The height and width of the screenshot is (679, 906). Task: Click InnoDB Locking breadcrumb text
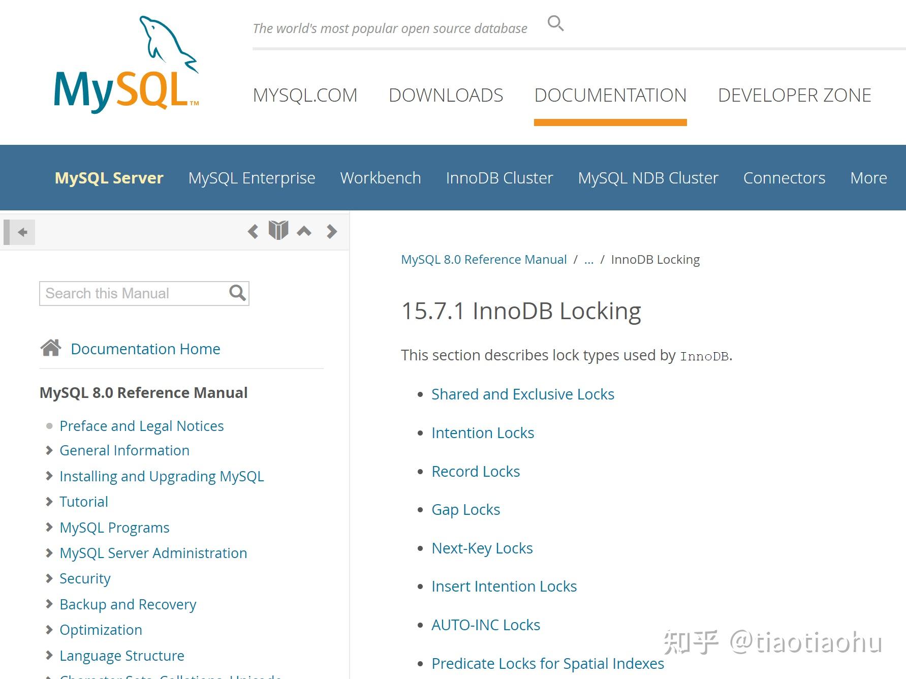[x=655, y=260]
